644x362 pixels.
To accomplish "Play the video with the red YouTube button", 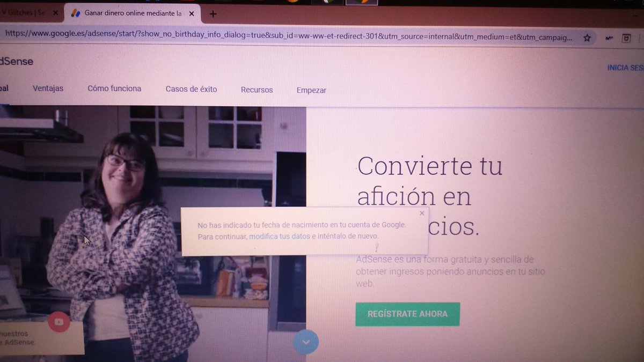I will click(59, 322).
